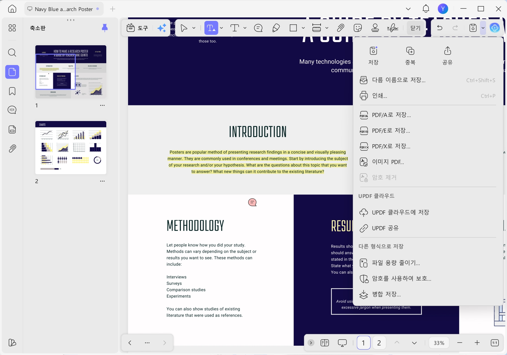Expand the measurement tool dropdown
This screenshot has height=355, width=507.
327,28
